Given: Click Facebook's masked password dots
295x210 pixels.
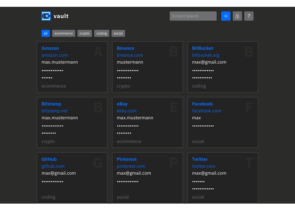Looking at the screenshot, I should 203,126.
